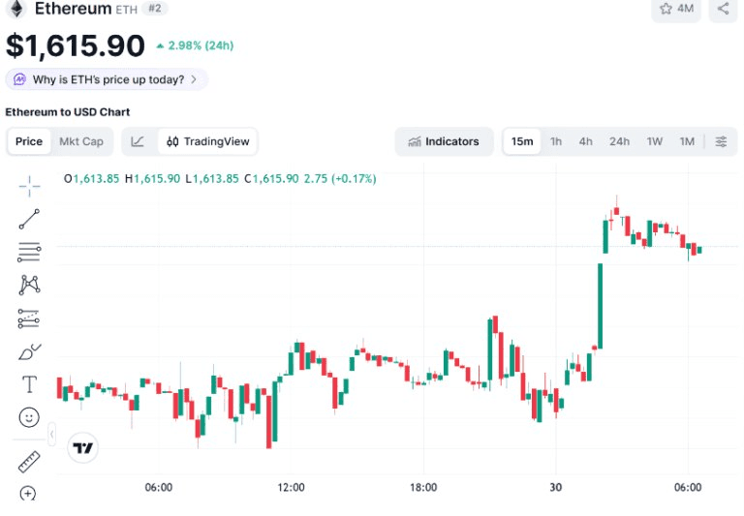Select the 24h timeframe tab

(619, 141)
